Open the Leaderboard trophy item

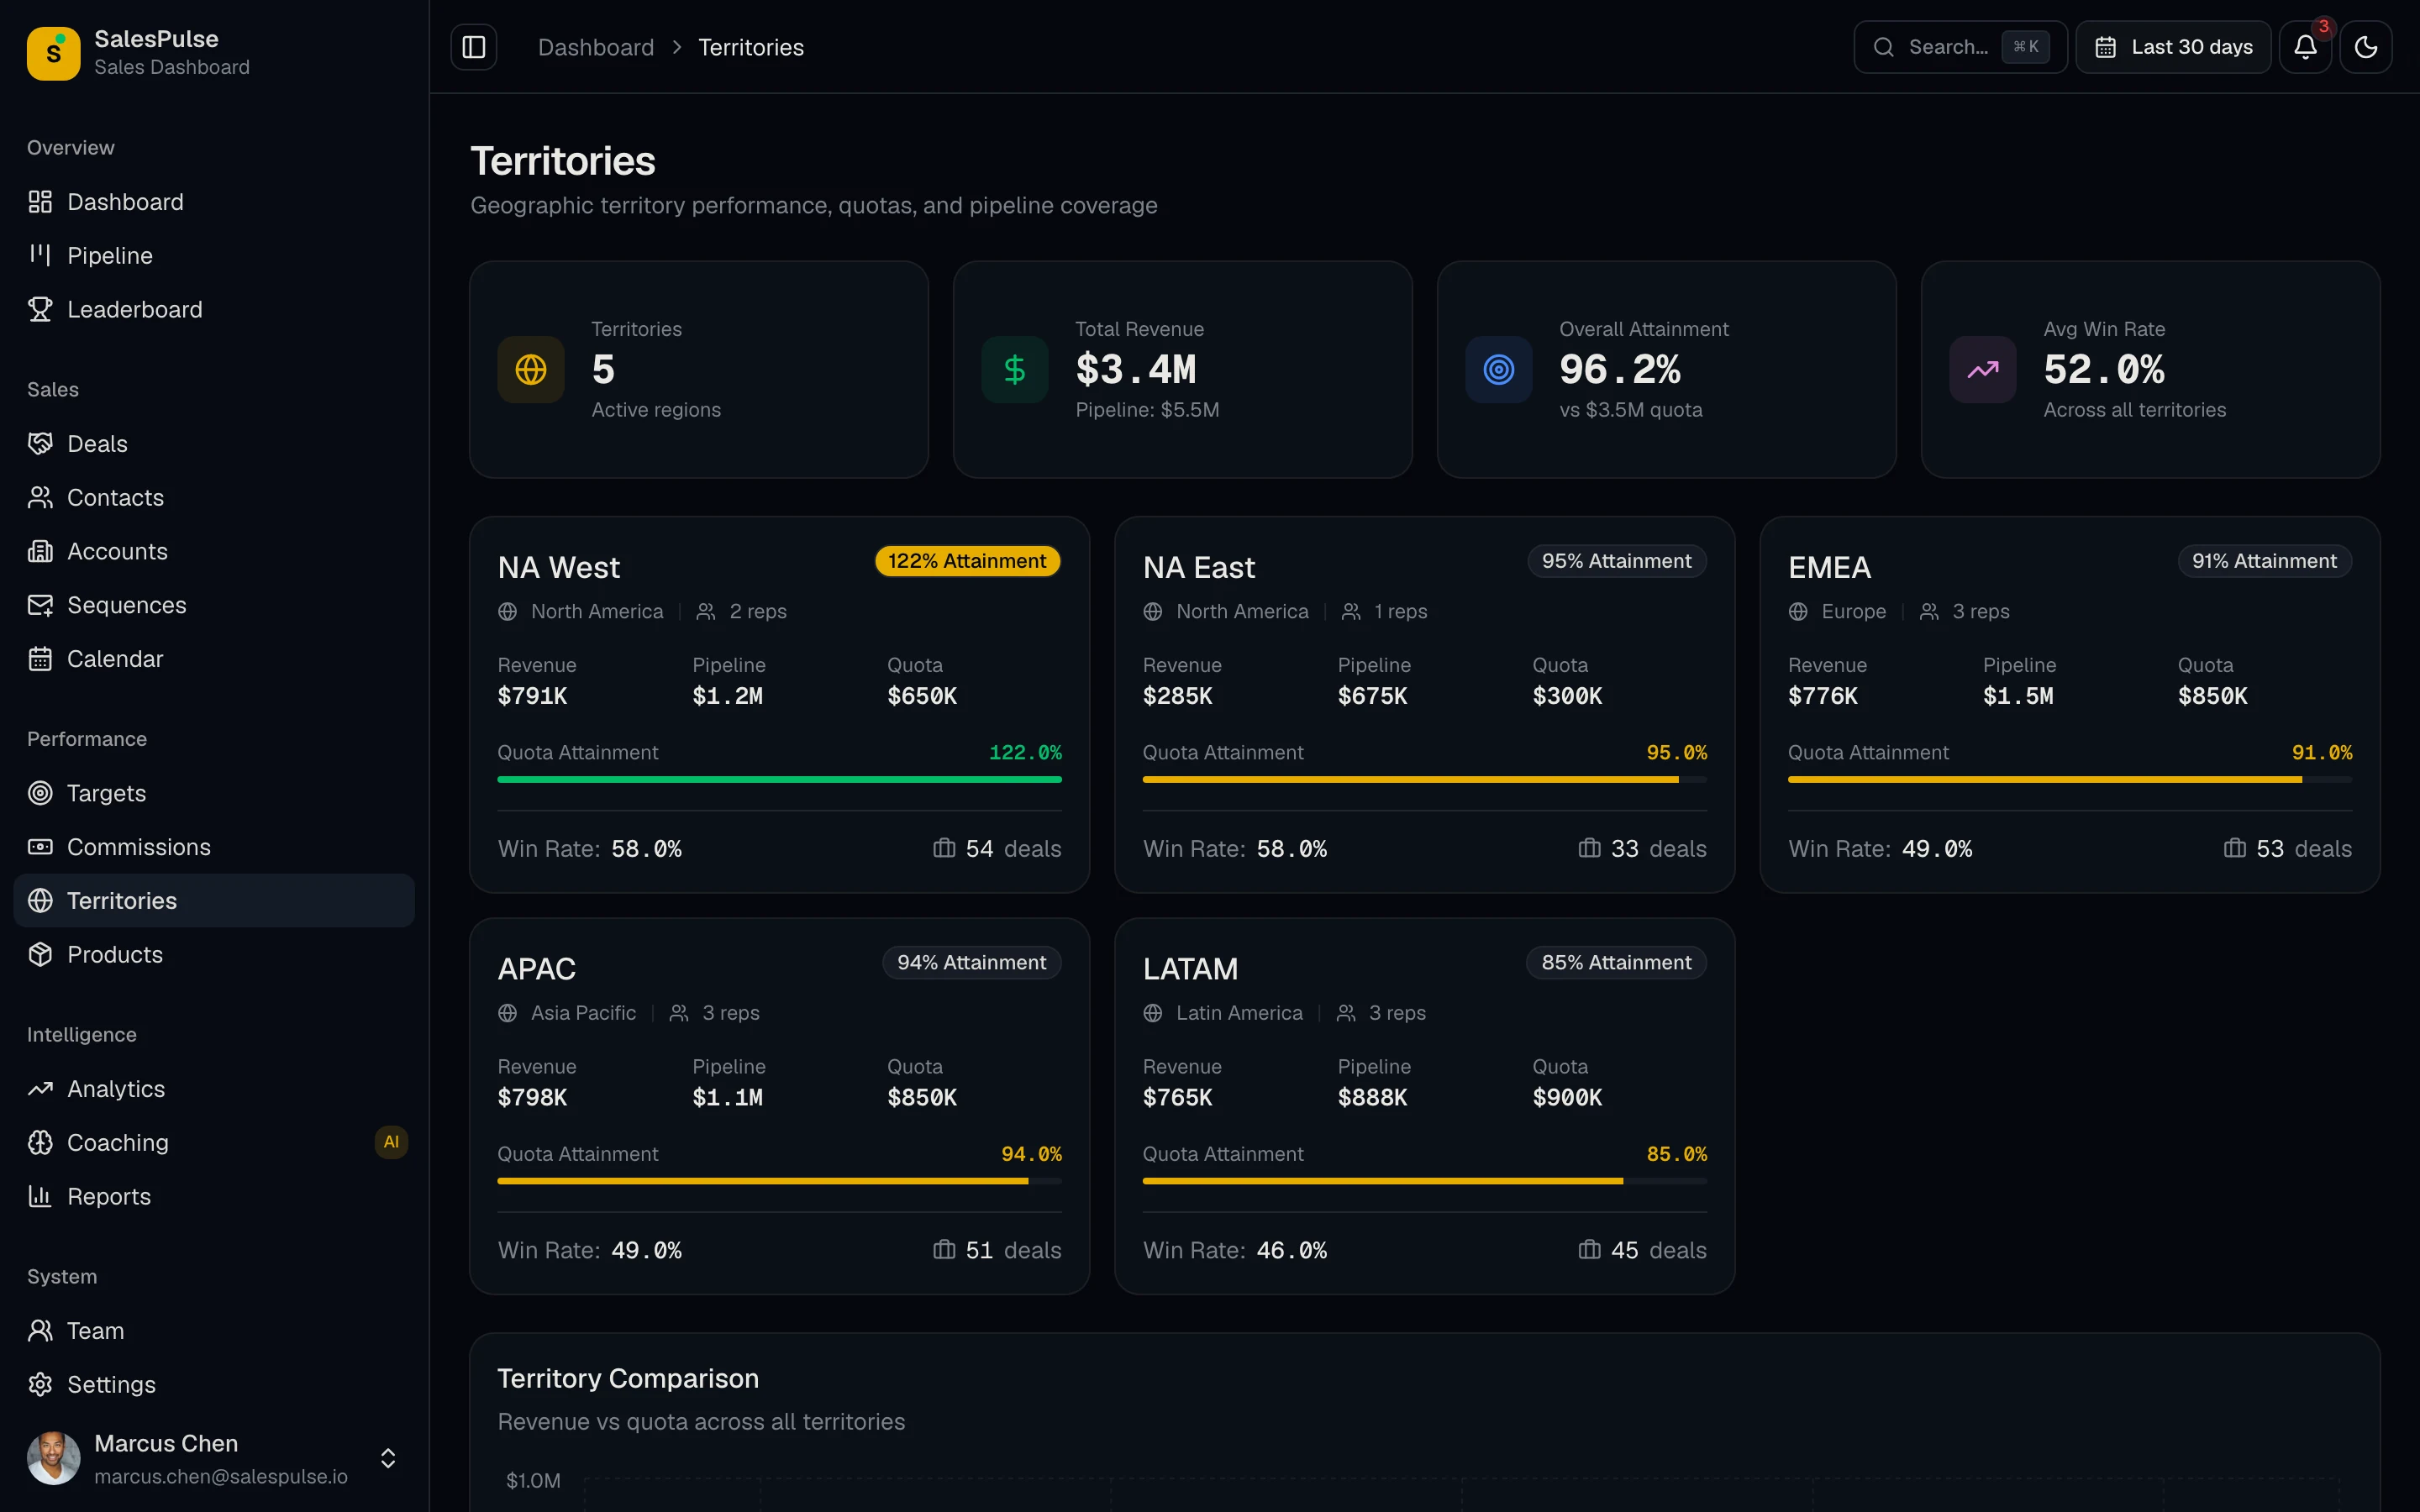214,310
